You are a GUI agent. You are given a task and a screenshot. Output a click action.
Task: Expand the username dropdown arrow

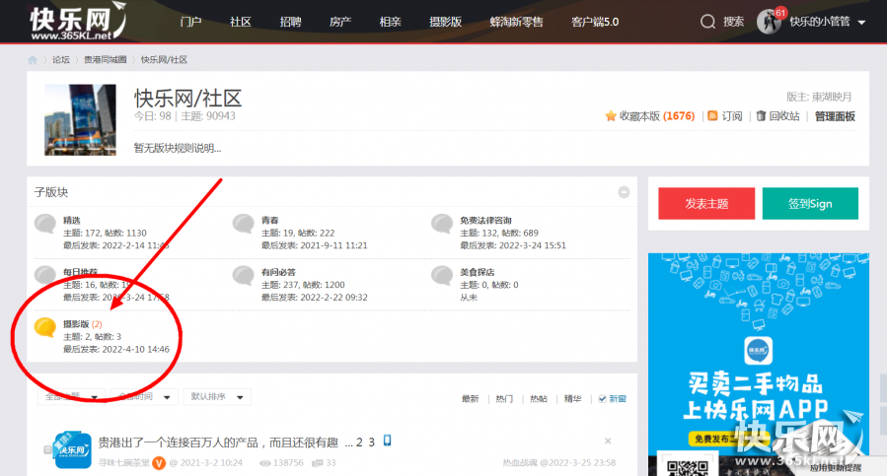click(x=861, y=23)
